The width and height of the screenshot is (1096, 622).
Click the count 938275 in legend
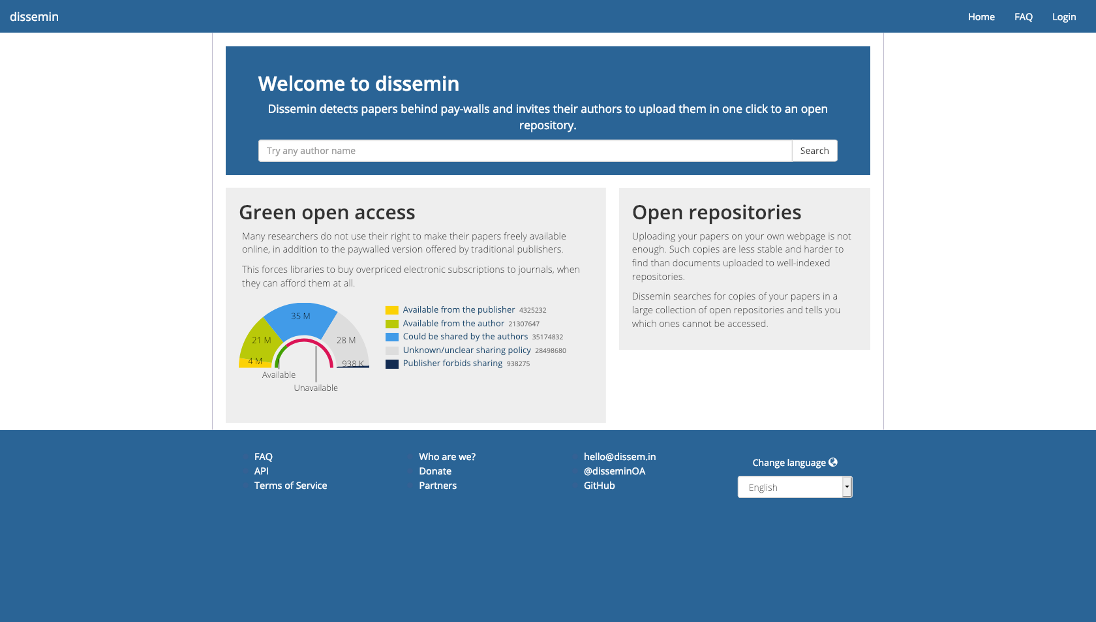(518, 364)
